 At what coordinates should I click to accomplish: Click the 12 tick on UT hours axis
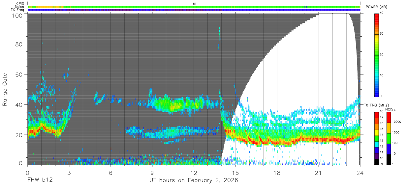(x=194, y=173)
